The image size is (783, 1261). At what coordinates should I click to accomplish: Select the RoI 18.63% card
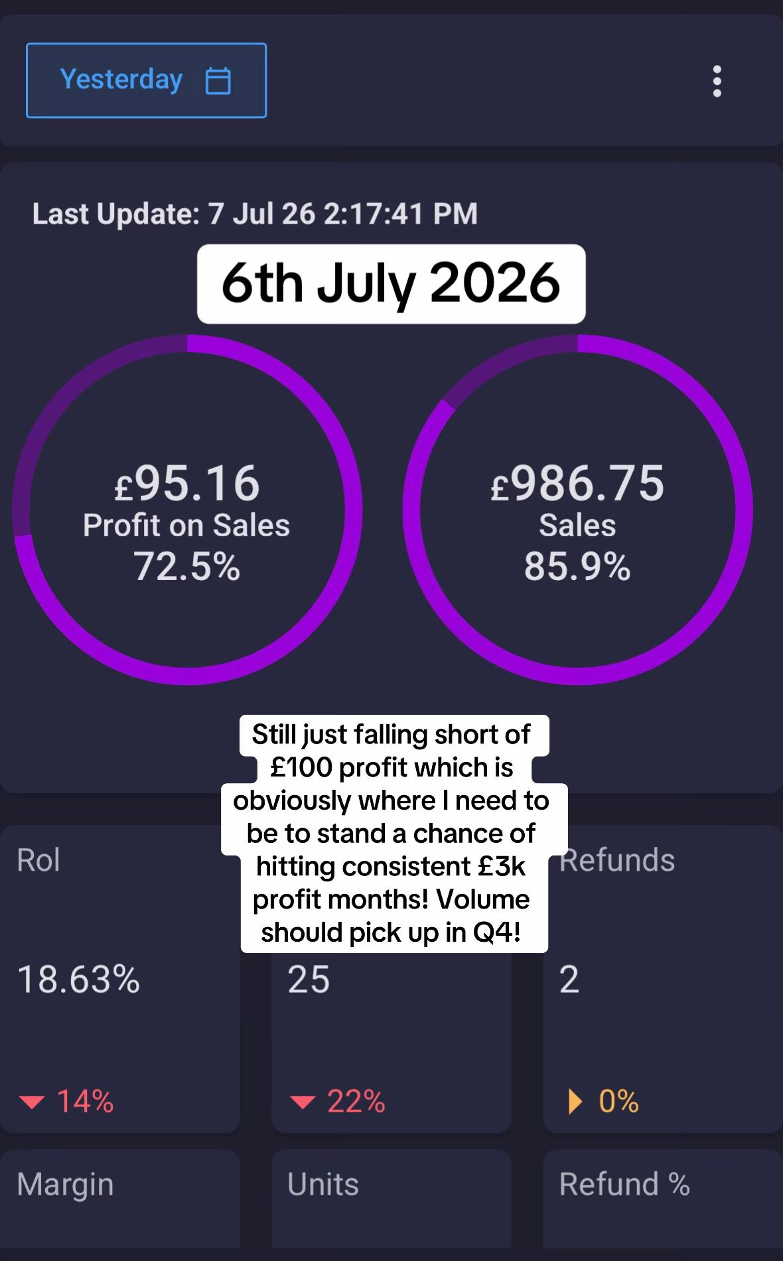[x=119, y=979]
